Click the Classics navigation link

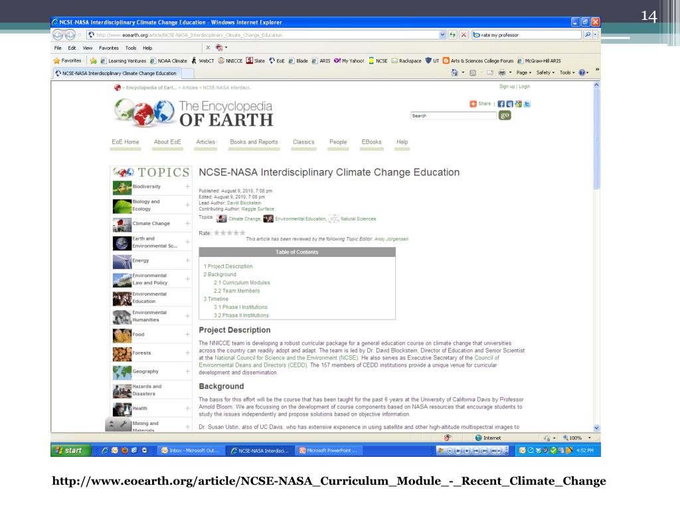[x=303, y=142]
